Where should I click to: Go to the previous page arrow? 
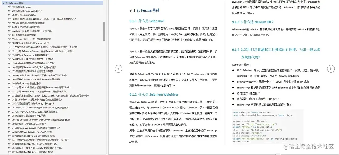click(x=118, y=69)
